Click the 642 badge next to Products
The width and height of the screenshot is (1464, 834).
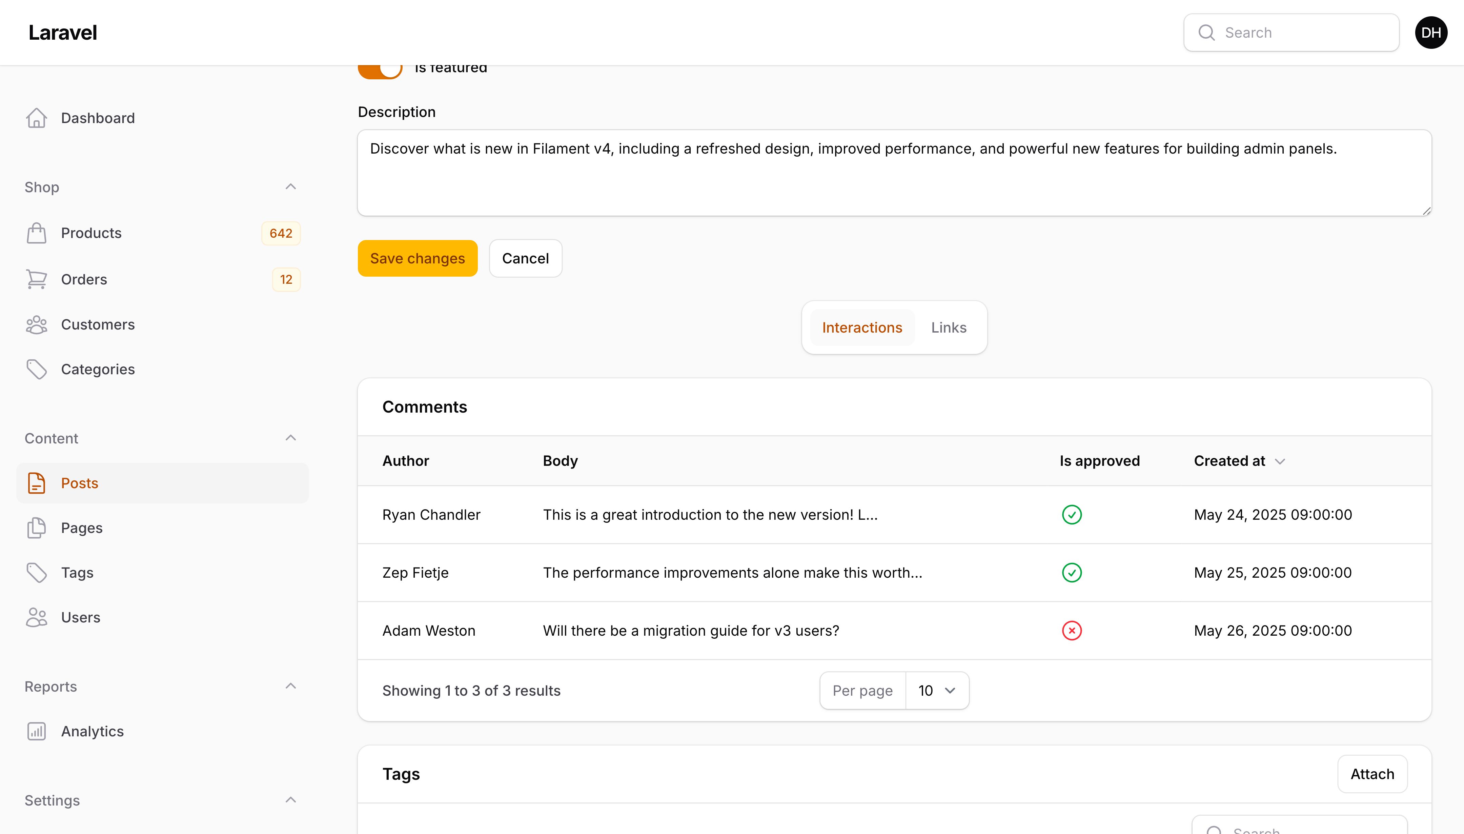click(x=281, y=233)
